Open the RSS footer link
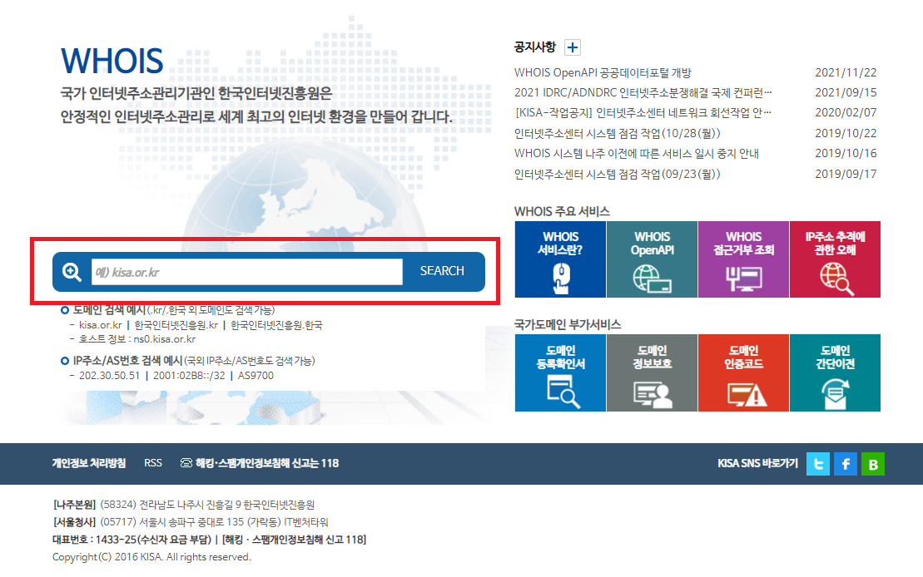Viewport: 923px width, 577px height. 153,463
